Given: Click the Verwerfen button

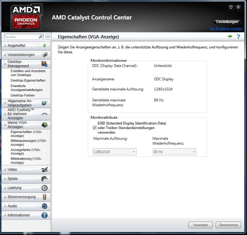Looking at the screenshot, I should (x=200, y=225).
